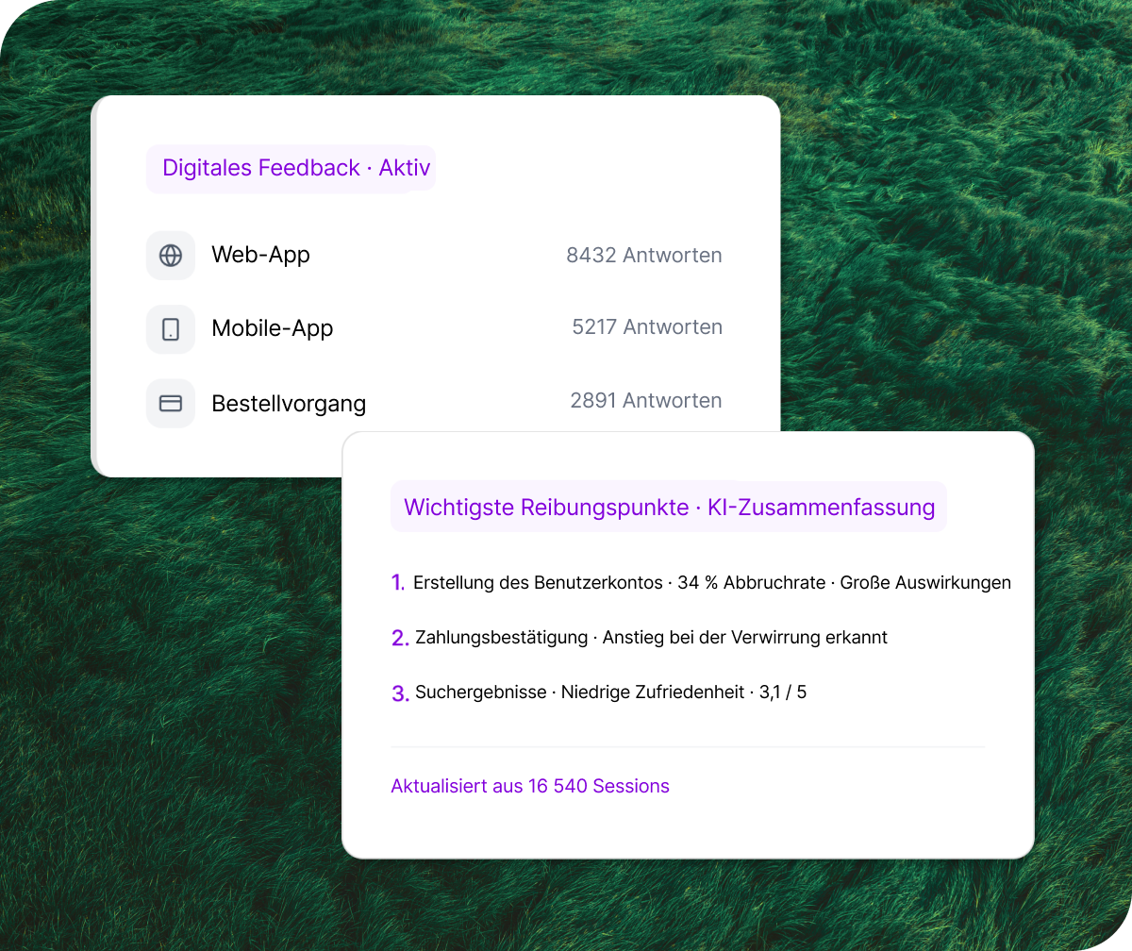Click the purple number 2 list marker

pyautogui.click(x=400, y=638)
